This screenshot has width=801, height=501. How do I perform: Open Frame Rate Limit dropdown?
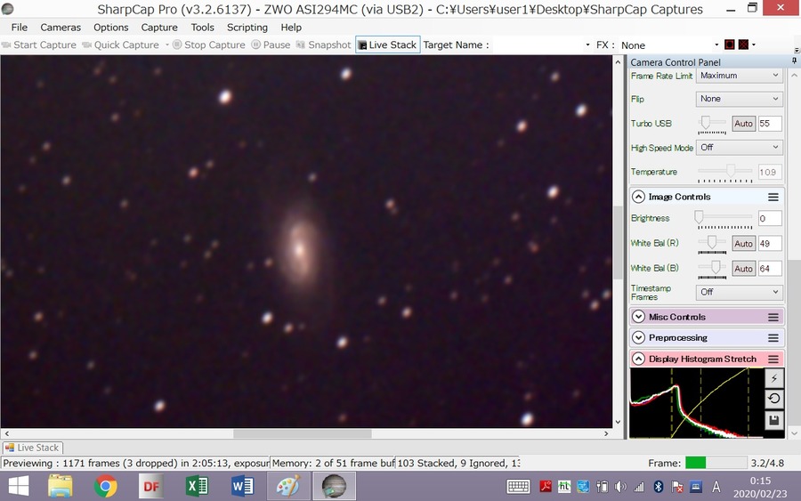[740, 76]
